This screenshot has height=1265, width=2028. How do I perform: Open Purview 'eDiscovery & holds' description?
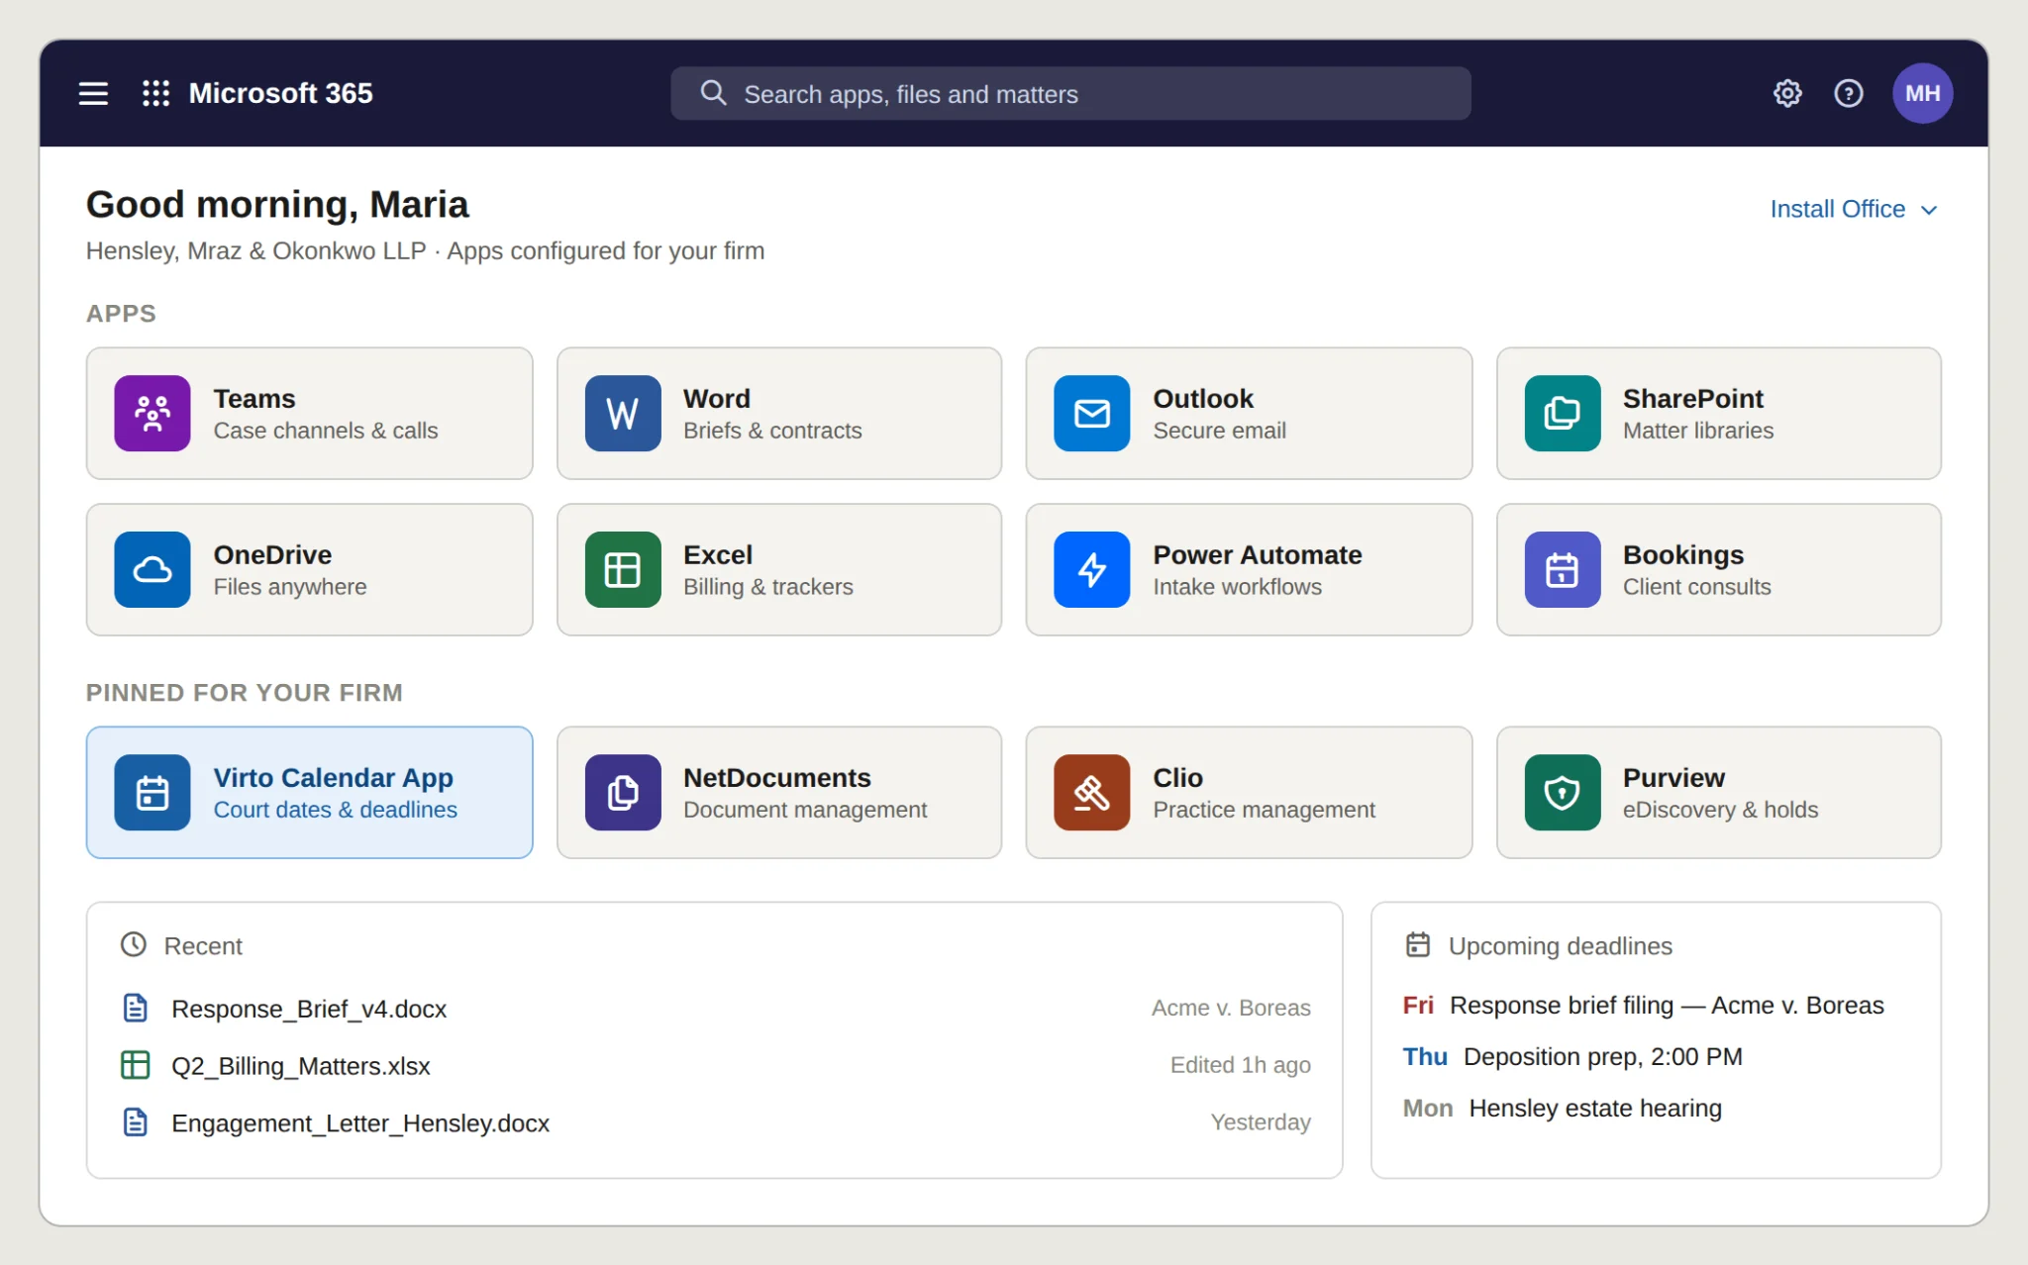click(1721, 810)
